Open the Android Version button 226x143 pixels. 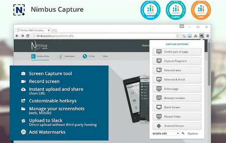(x=177, y=126)
